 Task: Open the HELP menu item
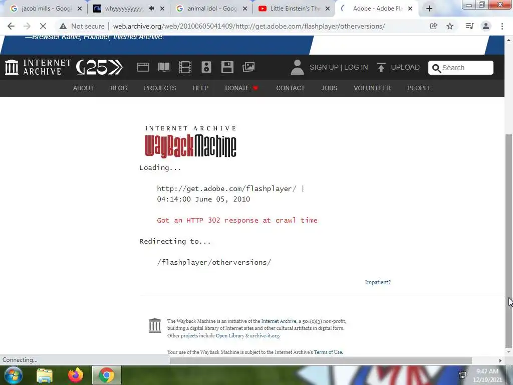tap(200, 88)
